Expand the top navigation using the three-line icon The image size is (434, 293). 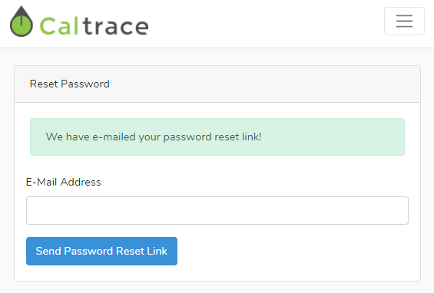tap(404, 21)
